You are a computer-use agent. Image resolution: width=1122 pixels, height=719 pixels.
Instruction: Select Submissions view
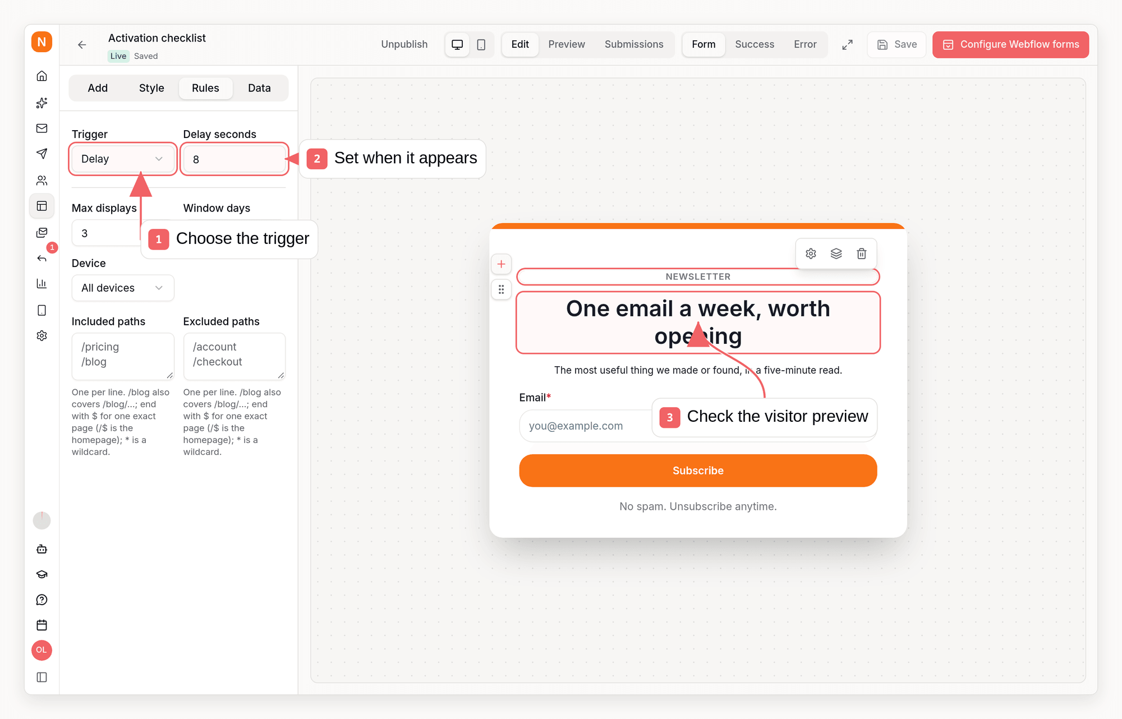[x=634, y=44]
